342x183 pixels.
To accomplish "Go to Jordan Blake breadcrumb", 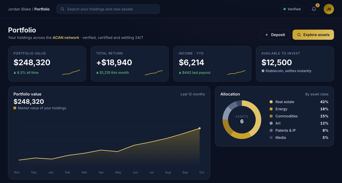I will (19, 9).
